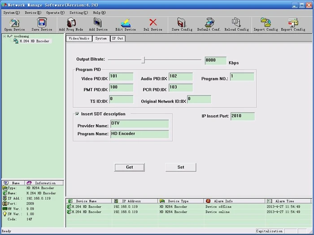Click the Open Device toolbar icon
This screenshot has height=235, width=314.
click(x=14, y=22)
